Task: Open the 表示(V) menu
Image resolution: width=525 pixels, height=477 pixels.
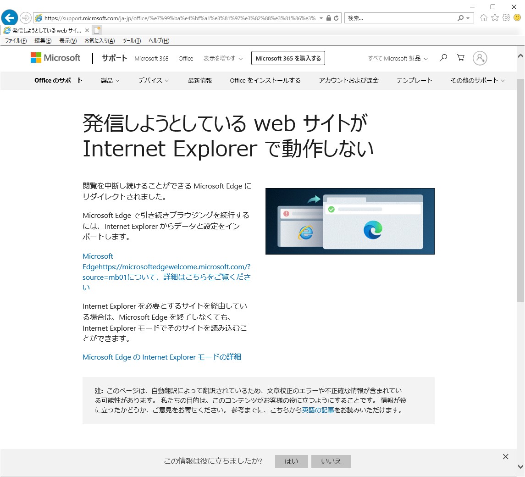Action: 68,41
